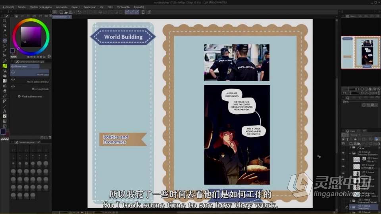381x214 pixels.
Task: Expand the Environment (Nature) folder
Action: (x=350, y=201)
